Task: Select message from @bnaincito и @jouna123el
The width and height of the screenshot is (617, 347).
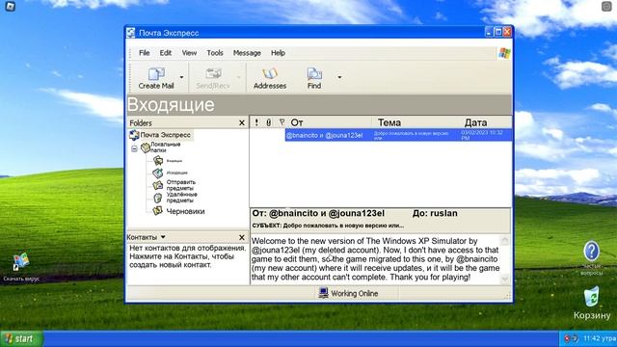Action: click(324, 135)
